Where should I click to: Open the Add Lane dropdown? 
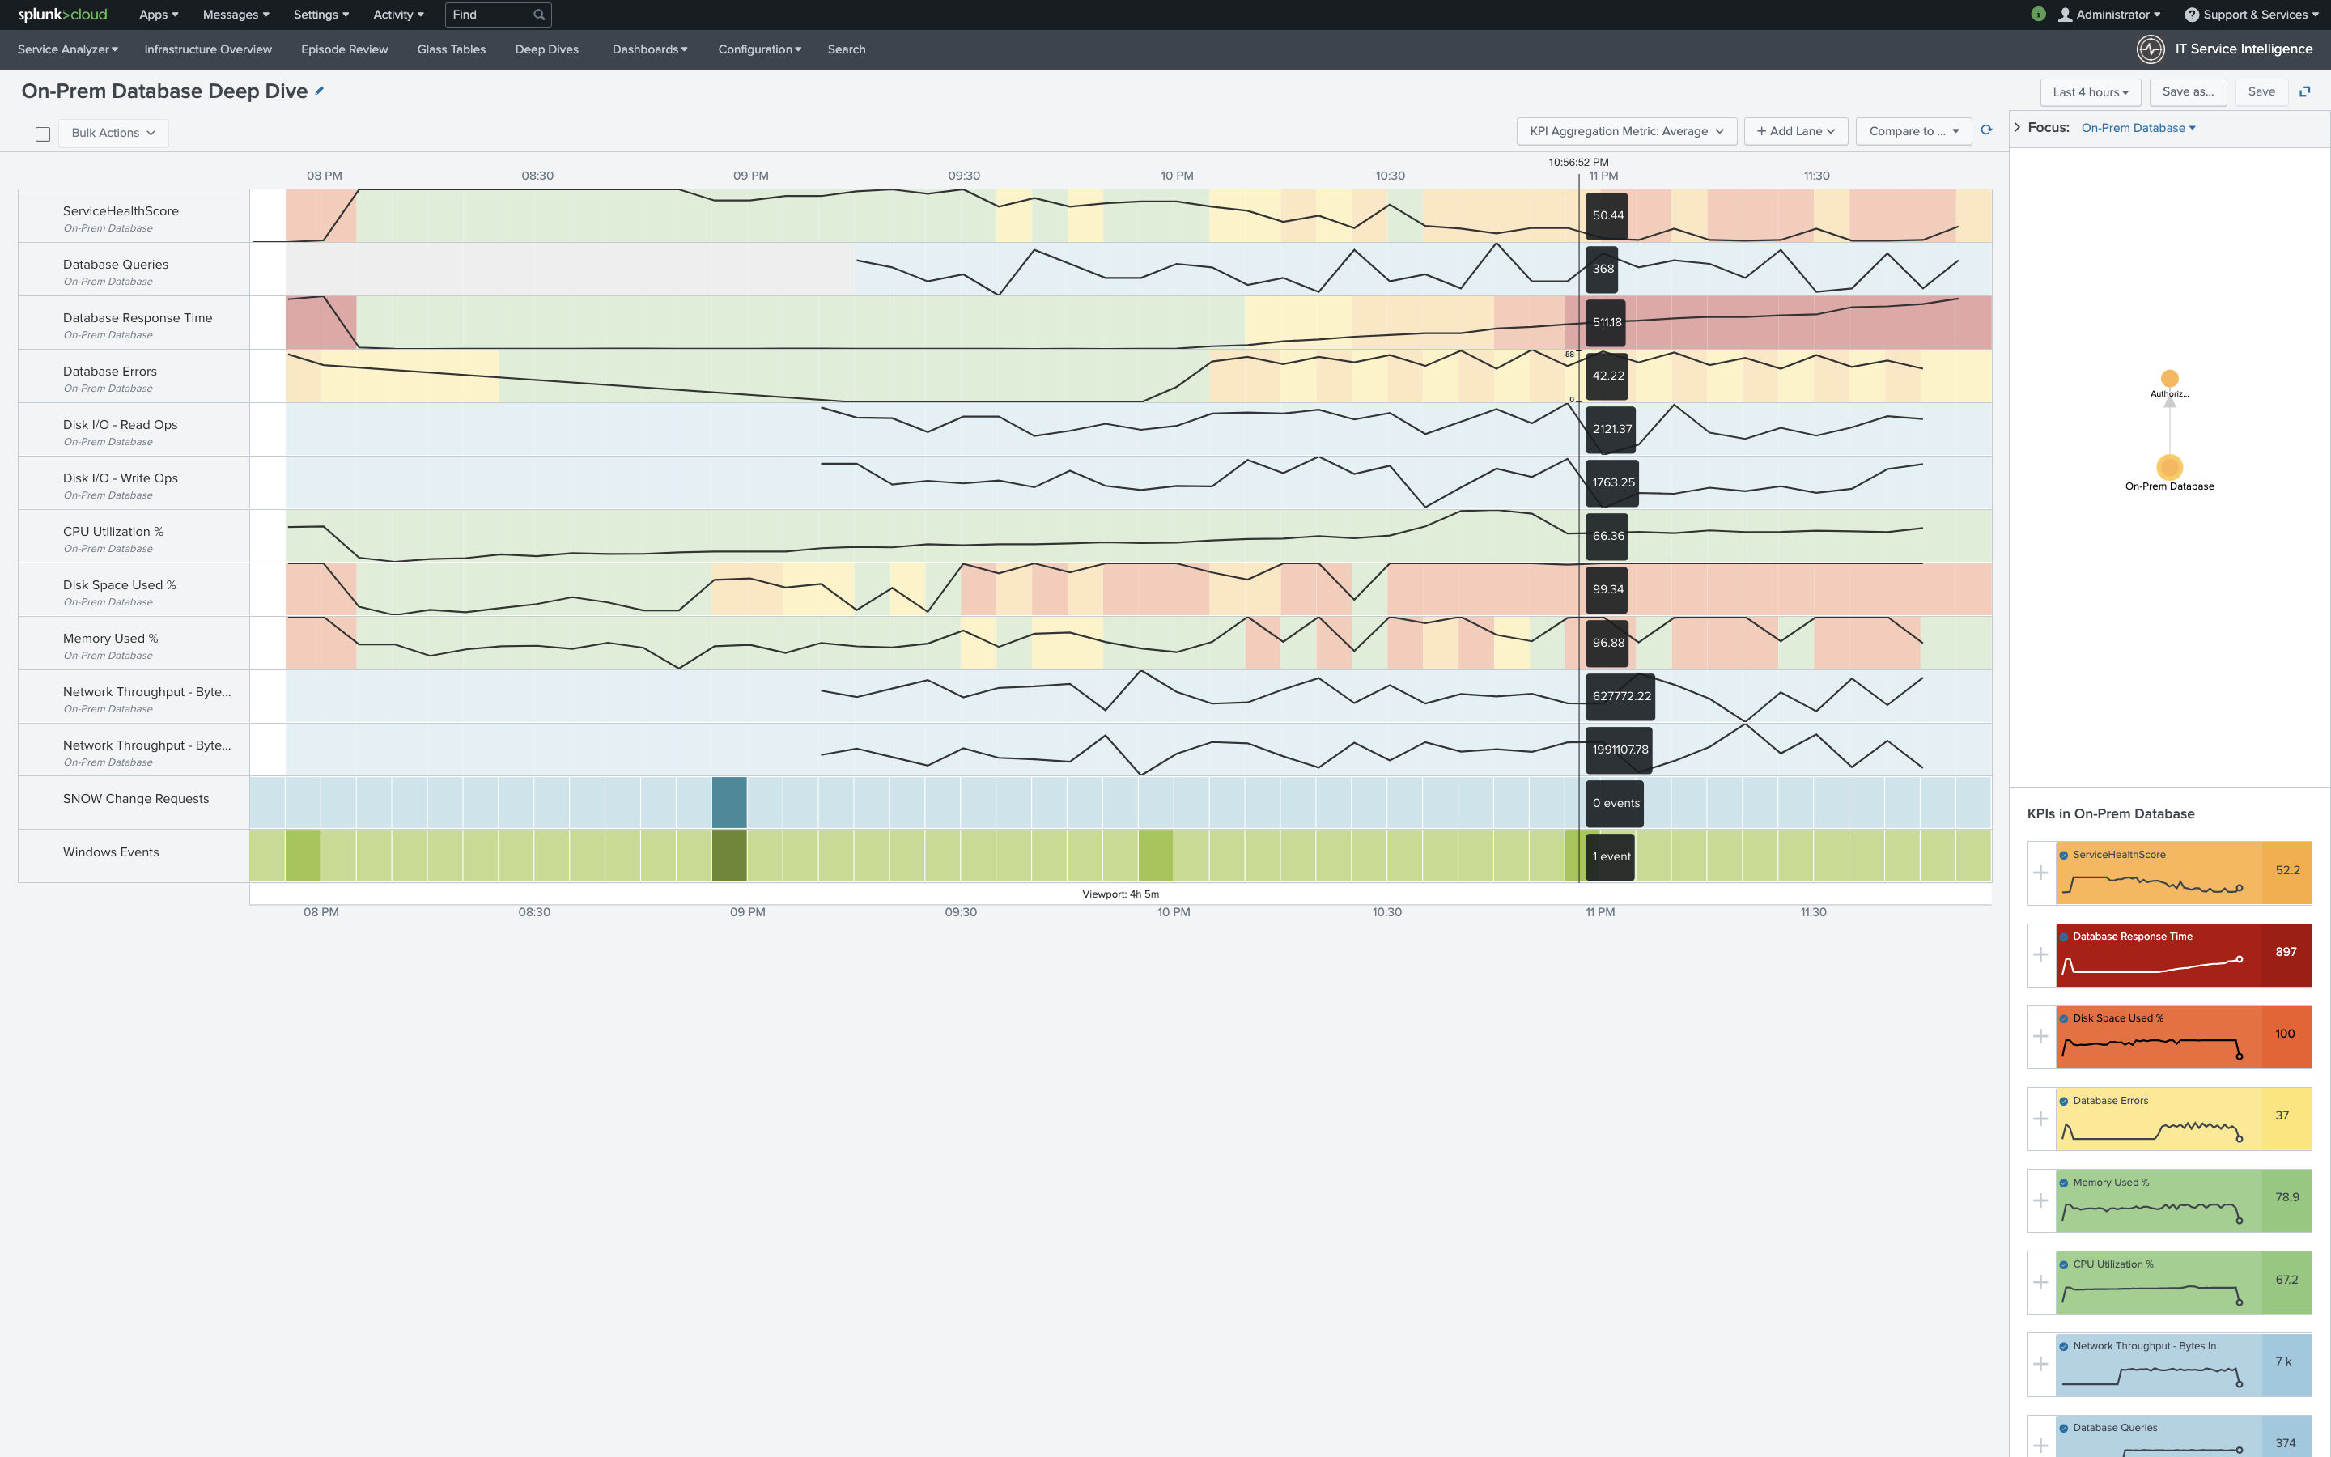1795,131
